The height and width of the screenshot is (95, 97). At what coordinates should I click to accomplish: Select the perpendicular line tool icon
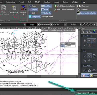click(x=89, y=60)
